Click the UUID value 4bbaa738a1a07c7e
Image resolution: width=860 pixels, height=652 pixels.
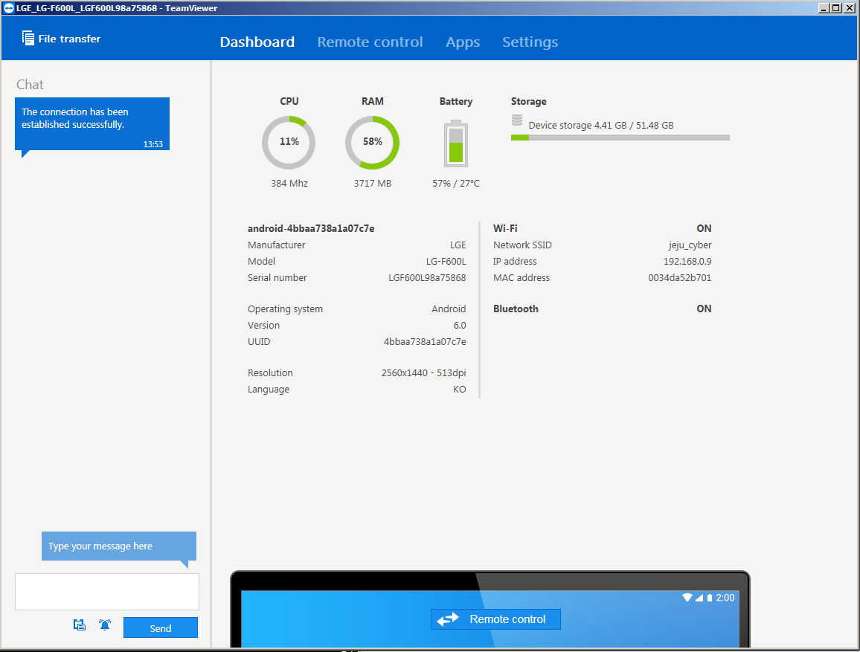point(425,342)
